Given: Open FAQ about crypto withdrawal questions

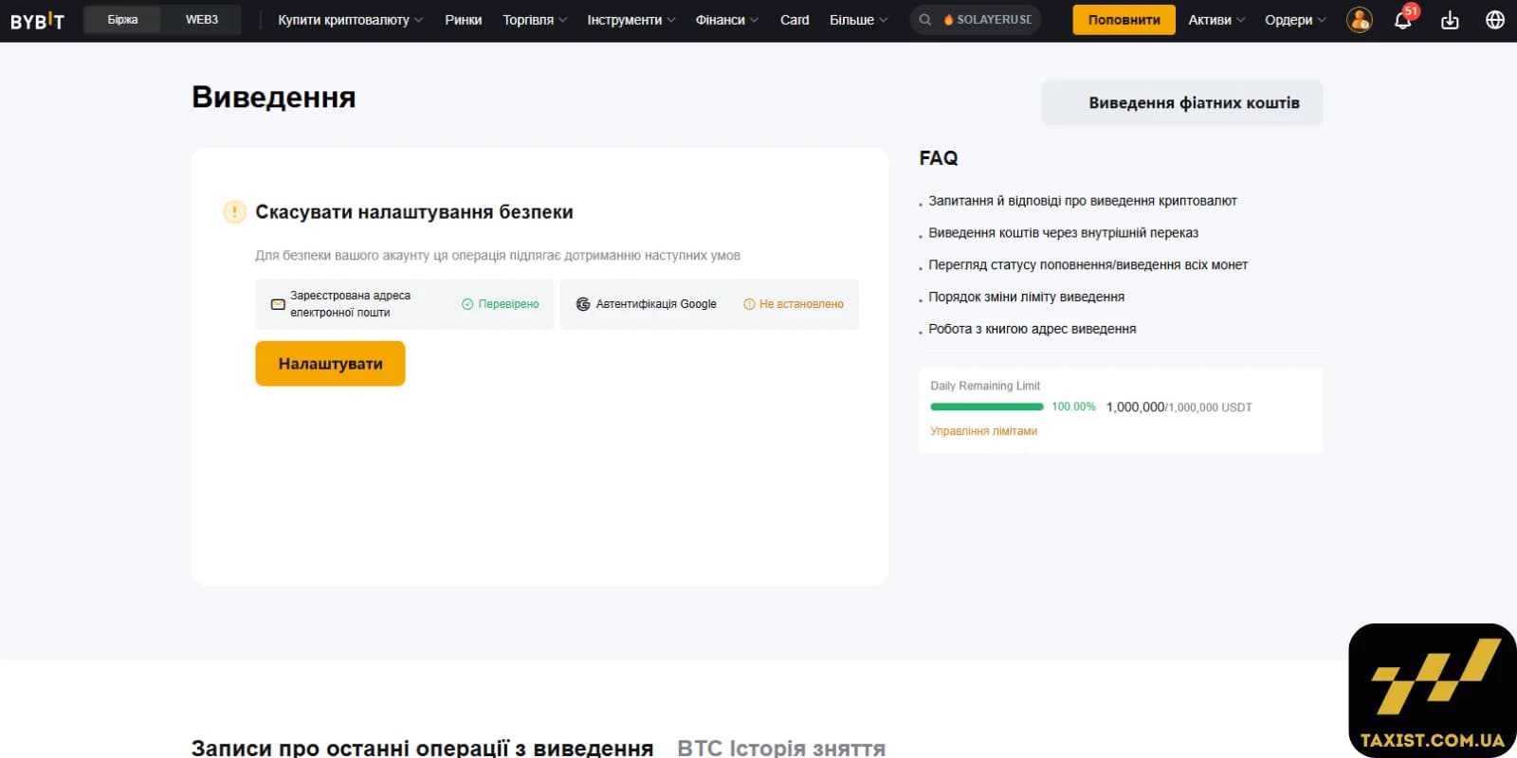Looking at the screenshot, I should click(1083, 201).
